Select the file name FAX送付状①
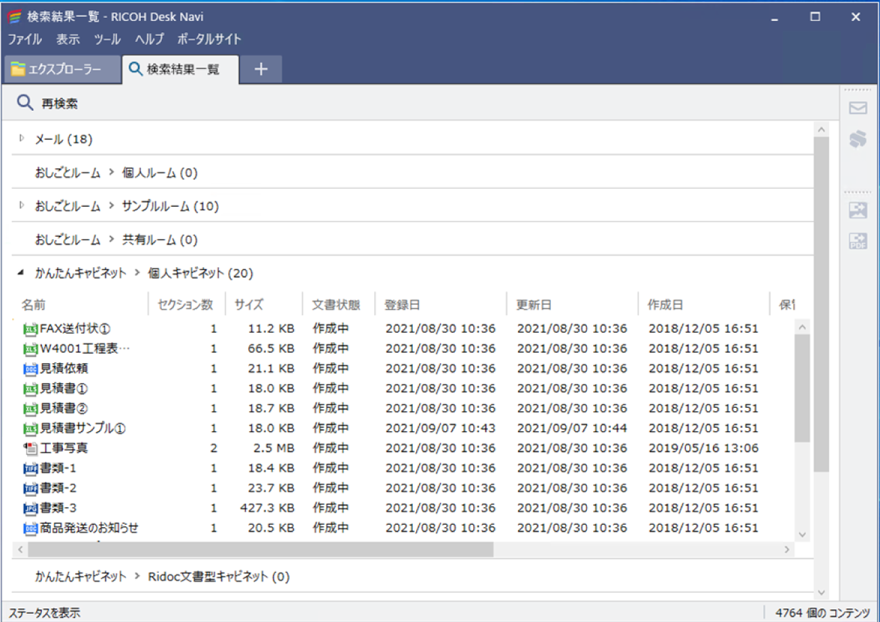880x622 pixels. click(x=75, y=329)
